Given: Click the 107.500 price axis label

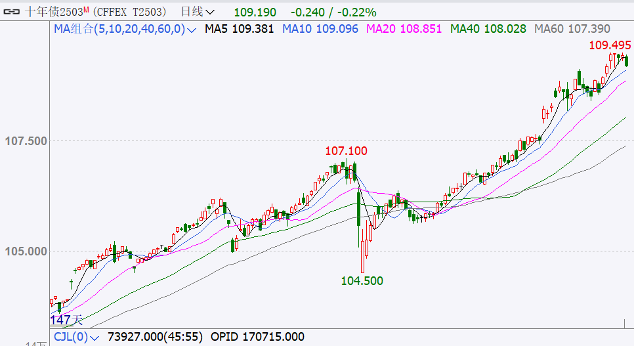Looking at the screenshot, I should pyautogui.click(x=26, y=141).
